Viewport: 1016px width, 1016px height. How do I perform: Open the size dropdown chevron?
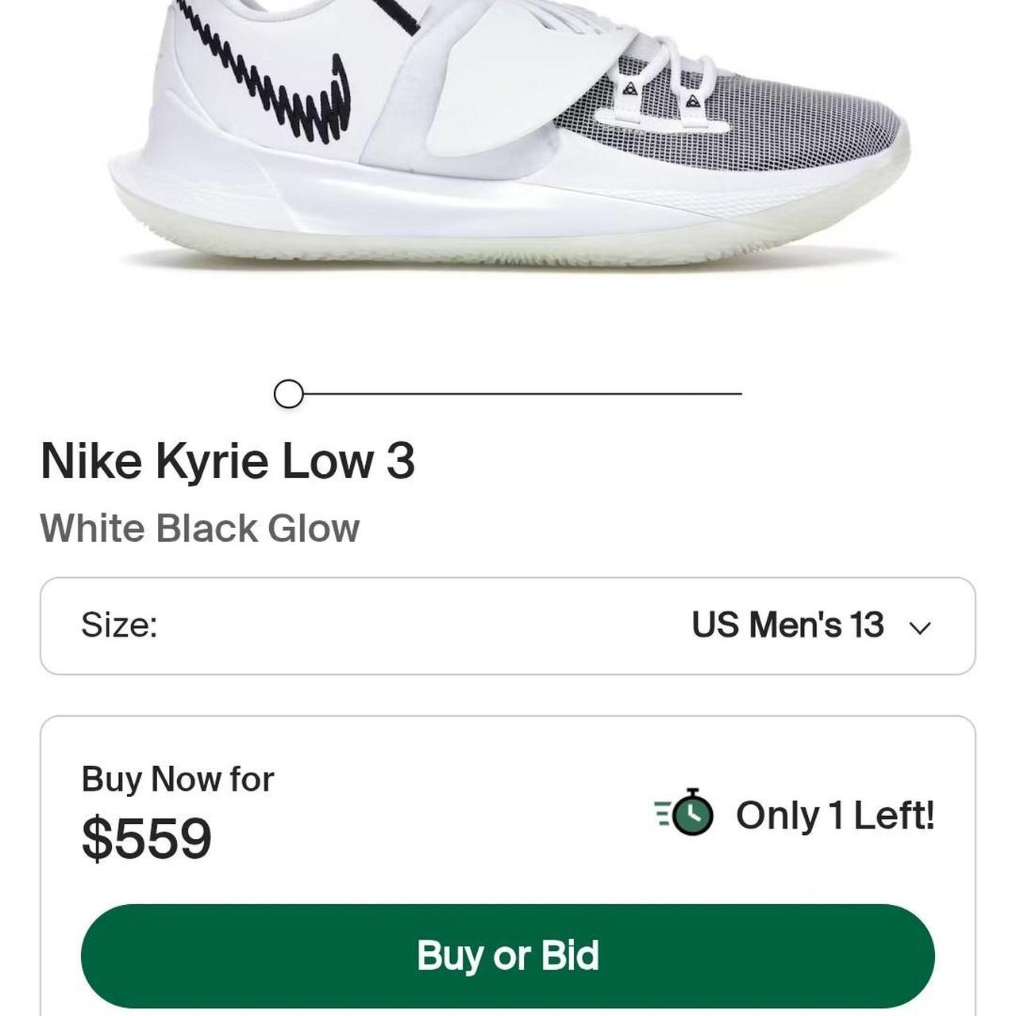coord(920,628)
